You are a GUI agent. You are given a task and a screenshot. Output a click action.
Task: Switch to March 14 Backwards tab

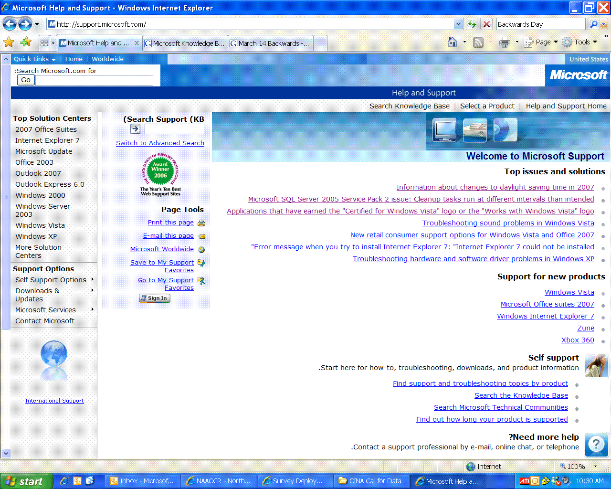[270, 43]
